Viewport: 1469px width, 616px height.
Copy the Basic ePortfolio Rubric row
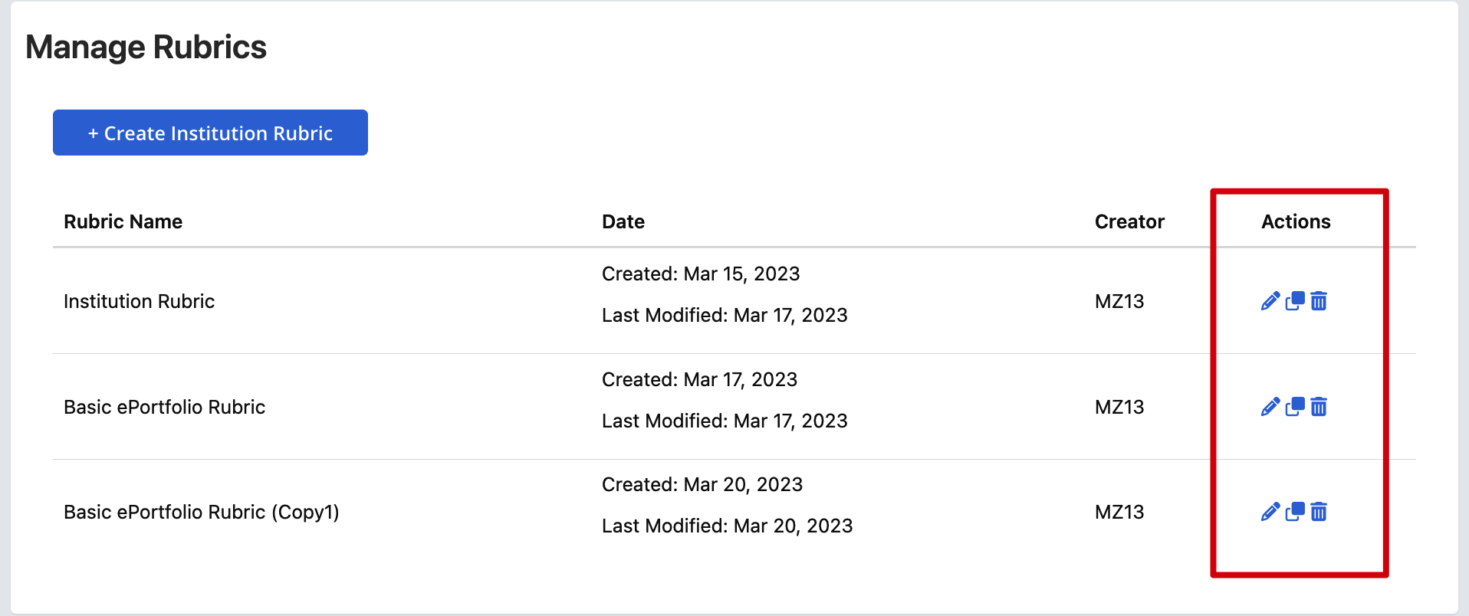click(x=1295, y=407)
